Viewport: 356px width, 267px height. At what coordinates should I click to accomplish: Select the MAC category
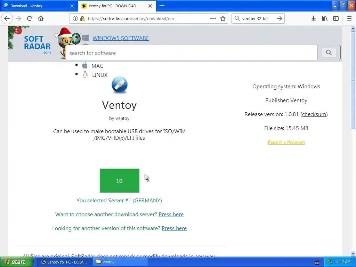click(x=97, y=66)
